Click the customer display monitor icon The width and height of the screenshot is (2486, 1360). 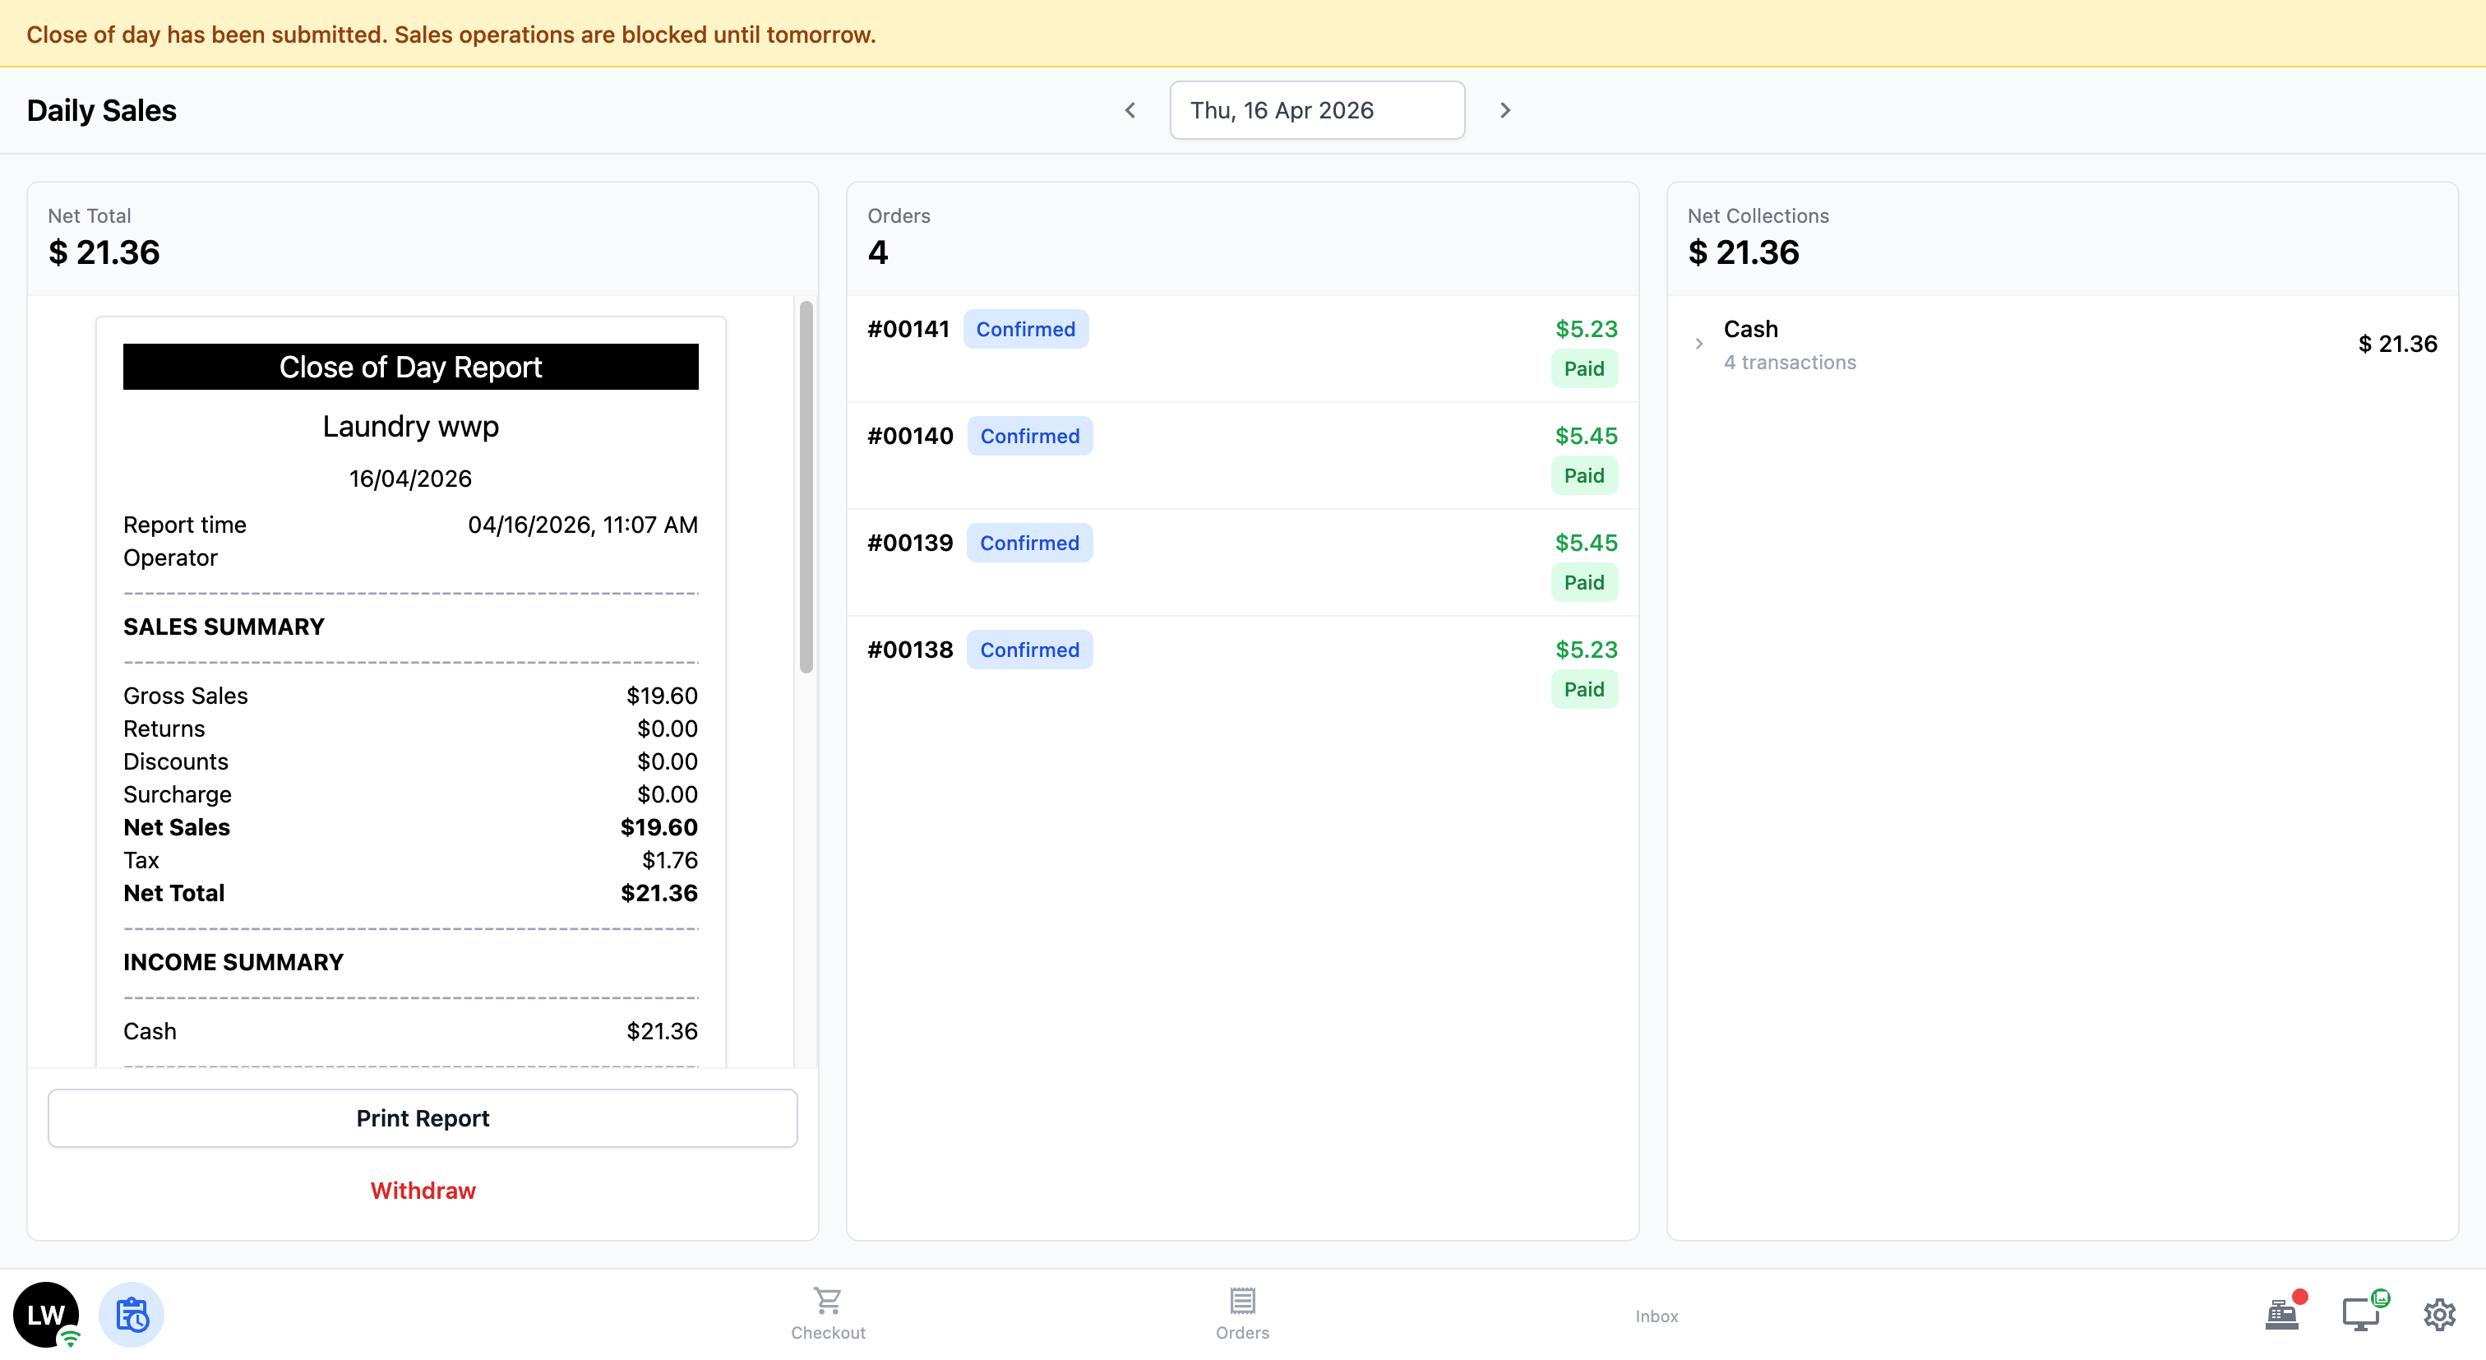click(2360, 1314)
